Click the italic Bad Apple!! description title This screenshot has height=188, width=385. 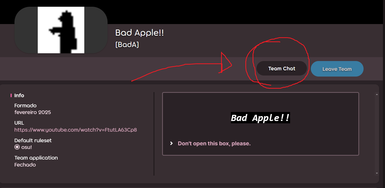[260, 118]
